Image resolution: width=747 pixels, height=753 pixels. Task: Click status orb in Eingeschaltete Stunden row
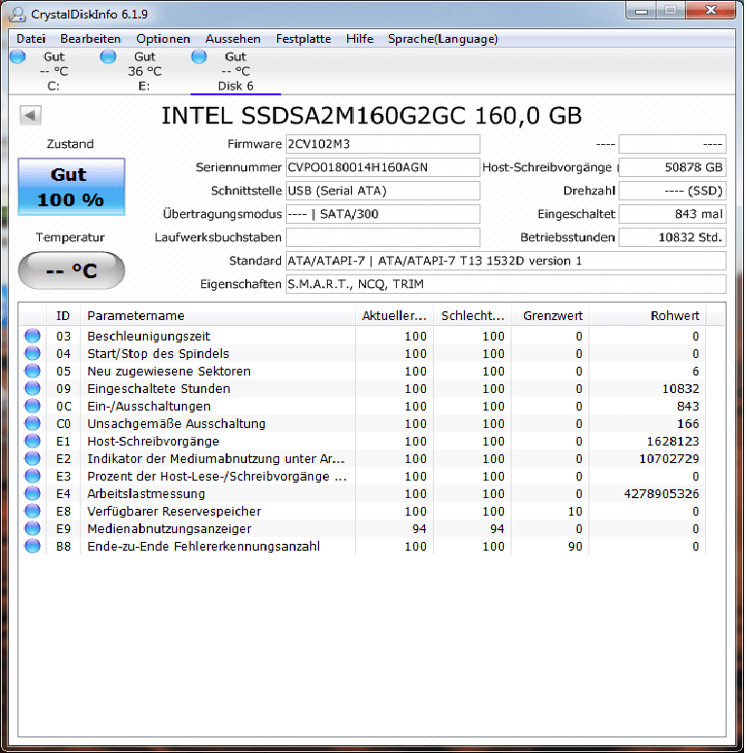(x=33, y=388)
